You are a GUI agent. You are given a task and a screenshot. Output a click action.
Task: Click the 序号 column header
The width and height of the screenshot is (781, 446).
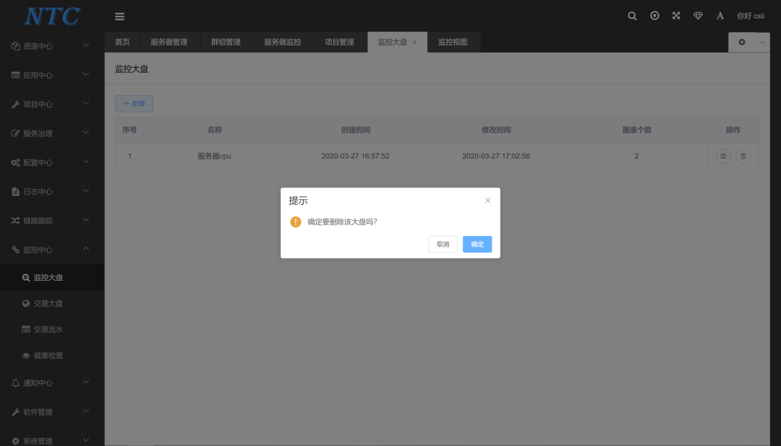tap(130, 130)
